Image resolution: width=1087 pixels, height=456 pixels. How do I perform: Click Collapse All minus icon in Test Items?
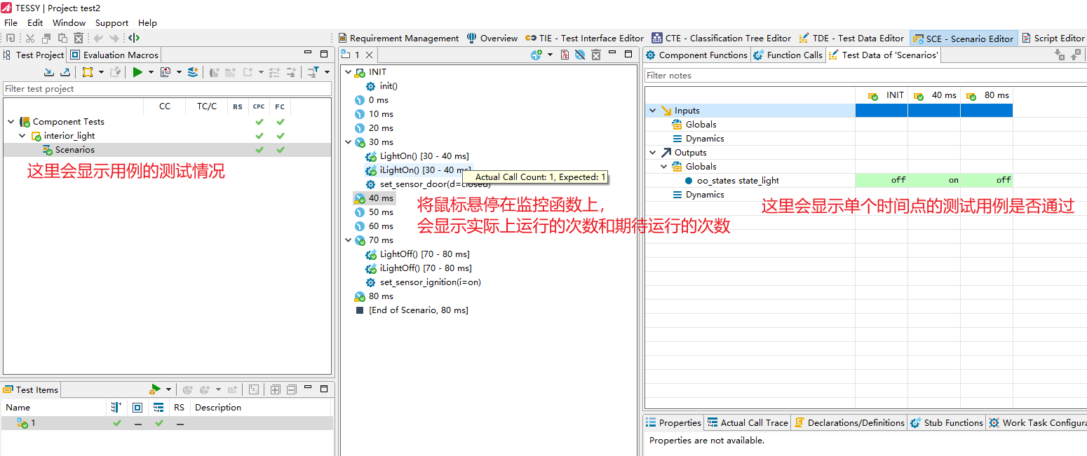(x=291, y=389)
